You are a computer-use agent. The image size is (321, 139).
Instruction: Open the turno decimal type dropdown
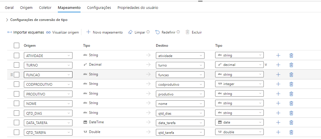pyautogui.click(x=239, y=65)
